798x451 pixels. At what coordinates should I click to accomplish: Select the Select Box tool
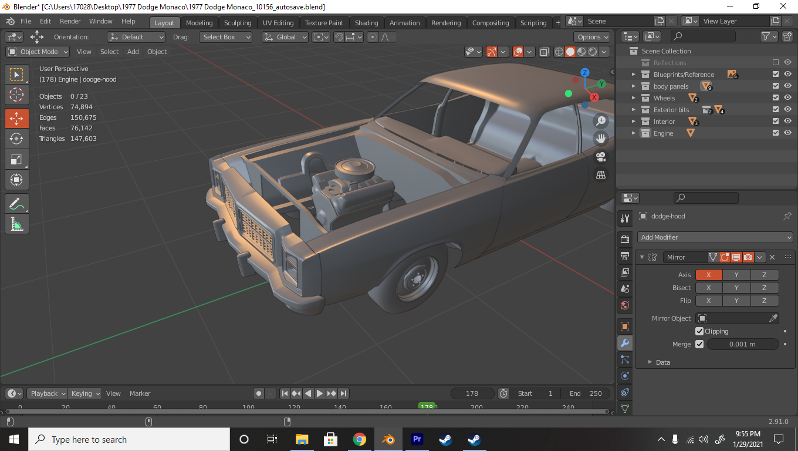17,75
